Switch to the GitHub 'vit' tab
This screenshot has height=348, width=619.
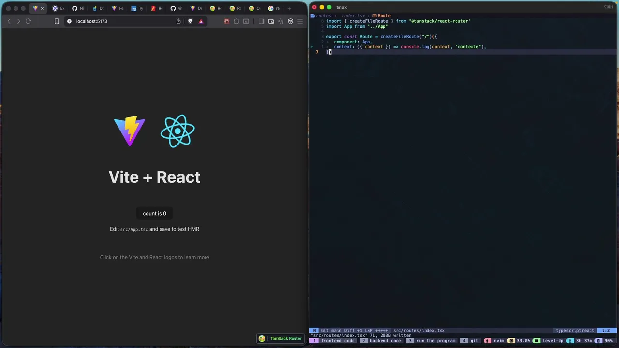pos(177,8)
